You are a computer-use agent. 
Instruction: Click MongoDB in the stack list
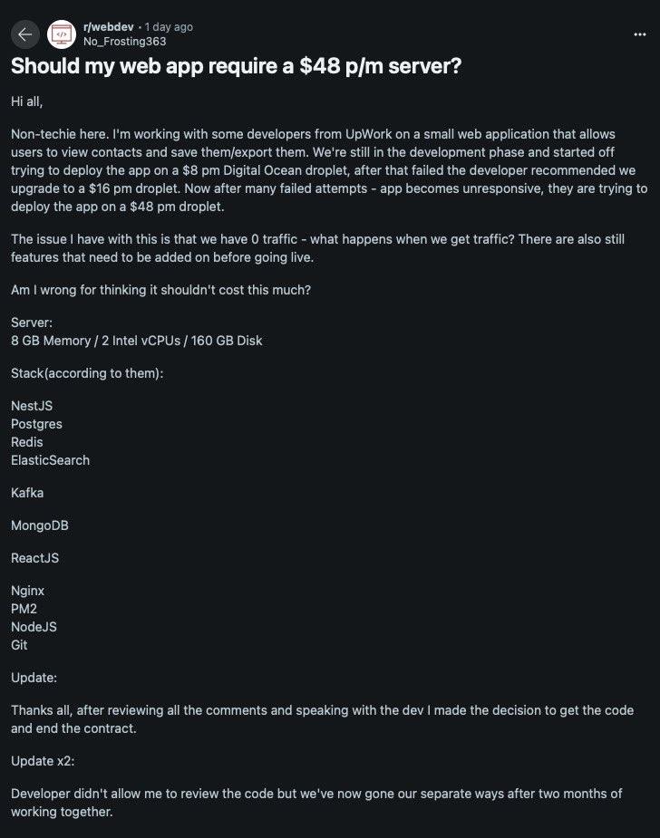(40, 525)
